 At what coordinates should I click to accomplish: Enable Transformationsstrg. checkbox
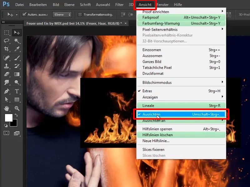[80, 15]
